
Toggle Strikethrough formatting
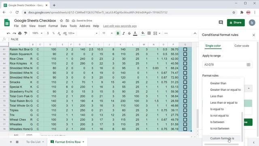pos(129,33)
